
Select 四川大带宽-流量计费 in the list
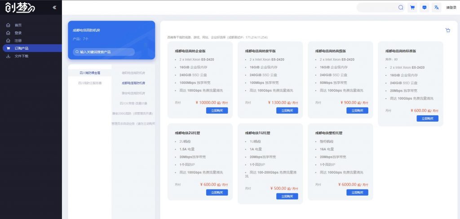(x=133, y=103)
